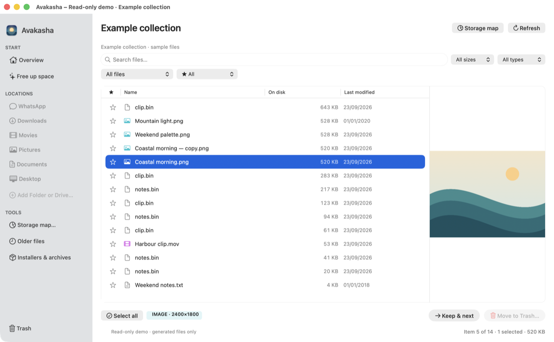Star Weekend notes.txt

coord(113,285)
